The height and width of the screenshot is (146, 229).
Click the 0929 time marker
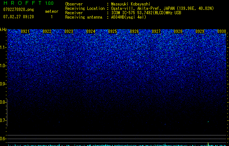pyautogui.click(x=200, y=31)
